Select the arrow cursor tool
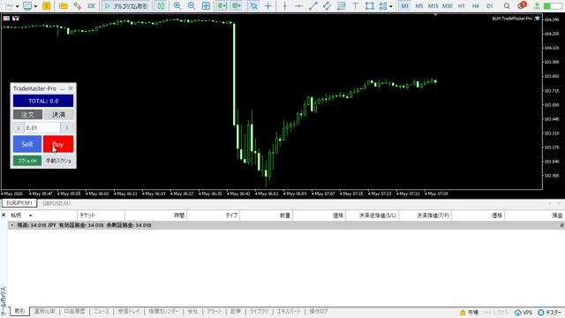The width and height of the screenshot is (565, 318). point(254,6)
